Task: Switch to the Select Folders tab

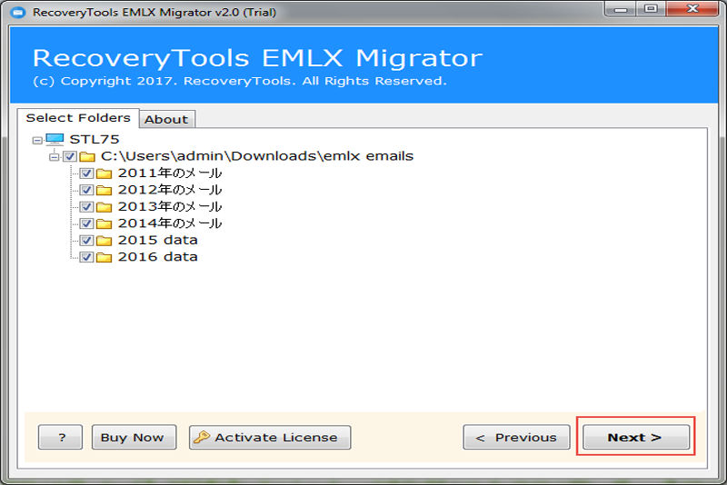Action: [78, 118]
